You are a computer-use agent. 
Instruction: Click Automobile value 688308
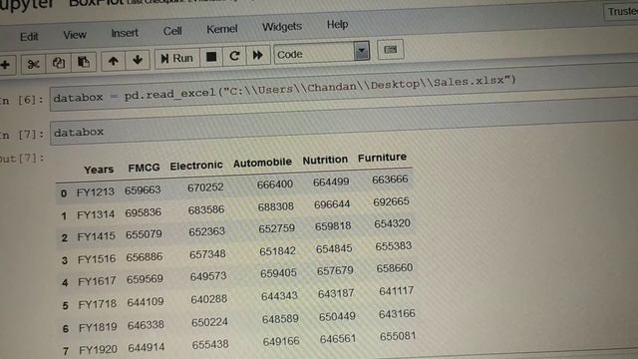click(x=275, y=206)
